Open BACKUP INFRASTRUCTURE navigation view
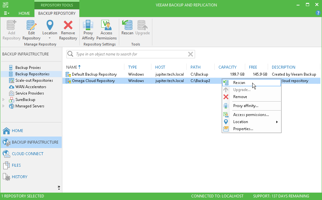Image resolution: width=322 pixels, height=200 pixels. pos(31,142)
